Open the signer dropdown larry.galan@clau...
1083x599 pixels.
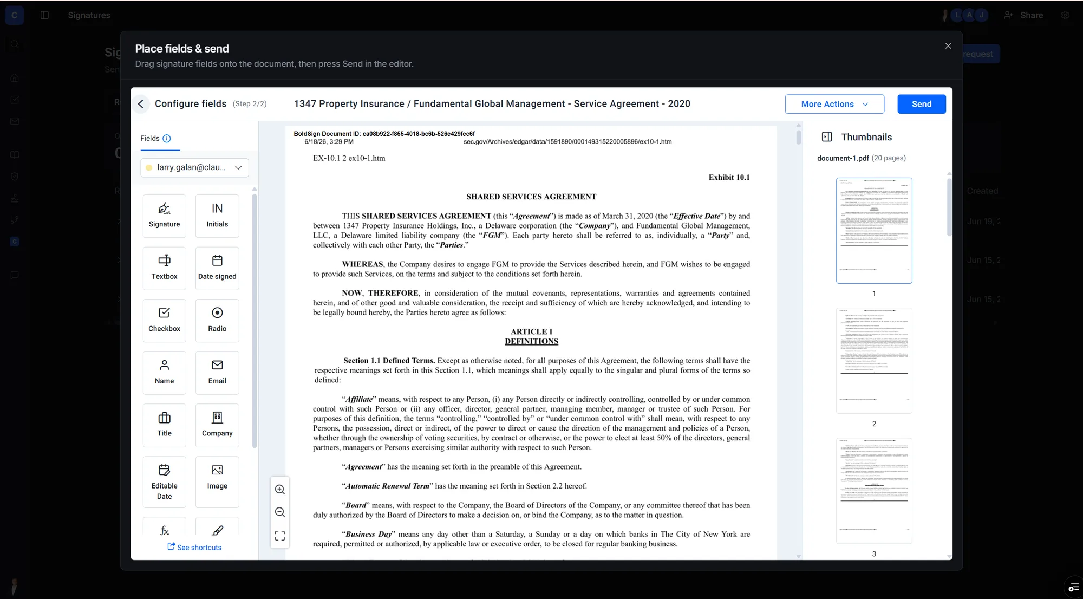[195, 168]
